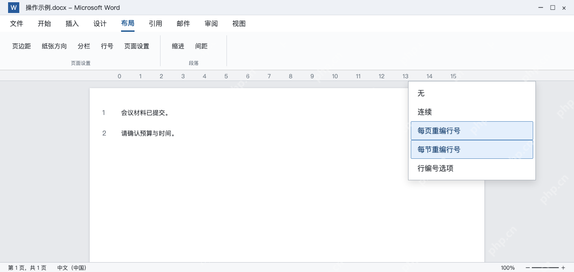
Task: Switch to the 邮件 tab
Action: coord(183,24)
